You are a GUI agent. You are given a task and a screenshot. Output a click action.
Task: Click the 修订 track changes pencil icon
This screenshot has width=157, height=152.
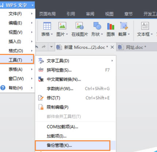(41, 98)
